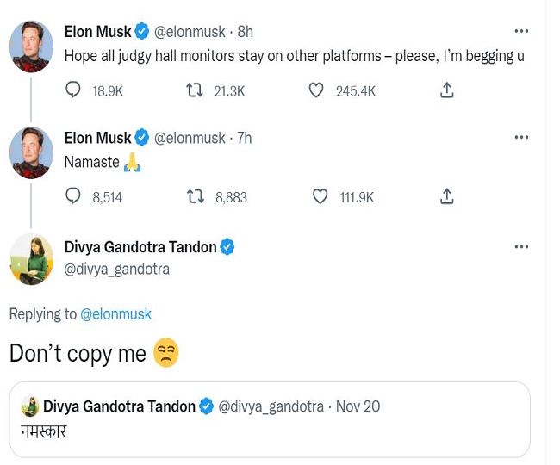Open more options on the Namaste tweet
Image resolution: width=560 pixels, height=465 pixels.
(x=521, y=138)
